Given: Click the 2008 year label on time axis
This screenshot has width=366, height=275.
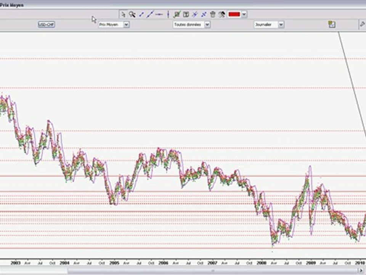Looking at the screenshot, I should point(262,263).
